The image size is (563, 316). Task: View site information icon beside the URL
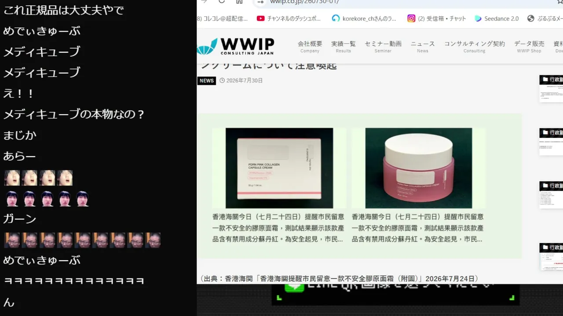pos(260,2)
